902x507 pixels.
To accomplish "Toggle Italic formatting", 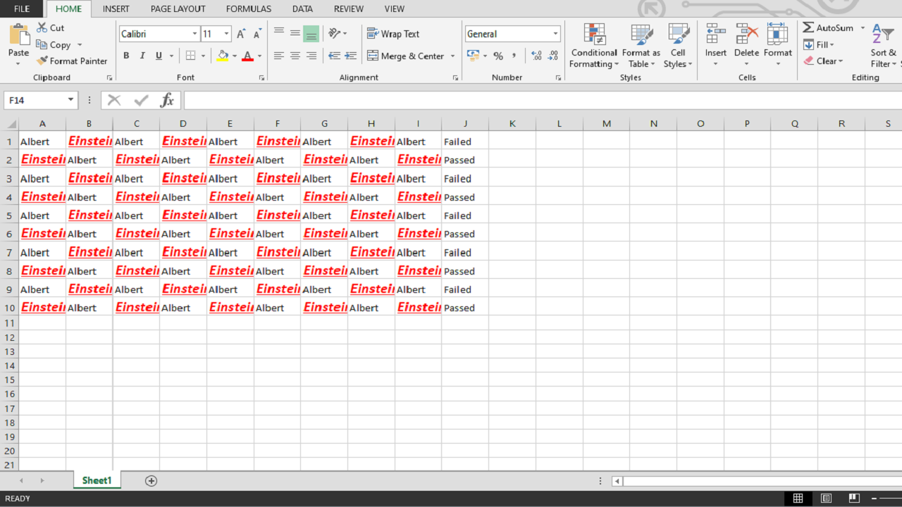I will 142,56.
